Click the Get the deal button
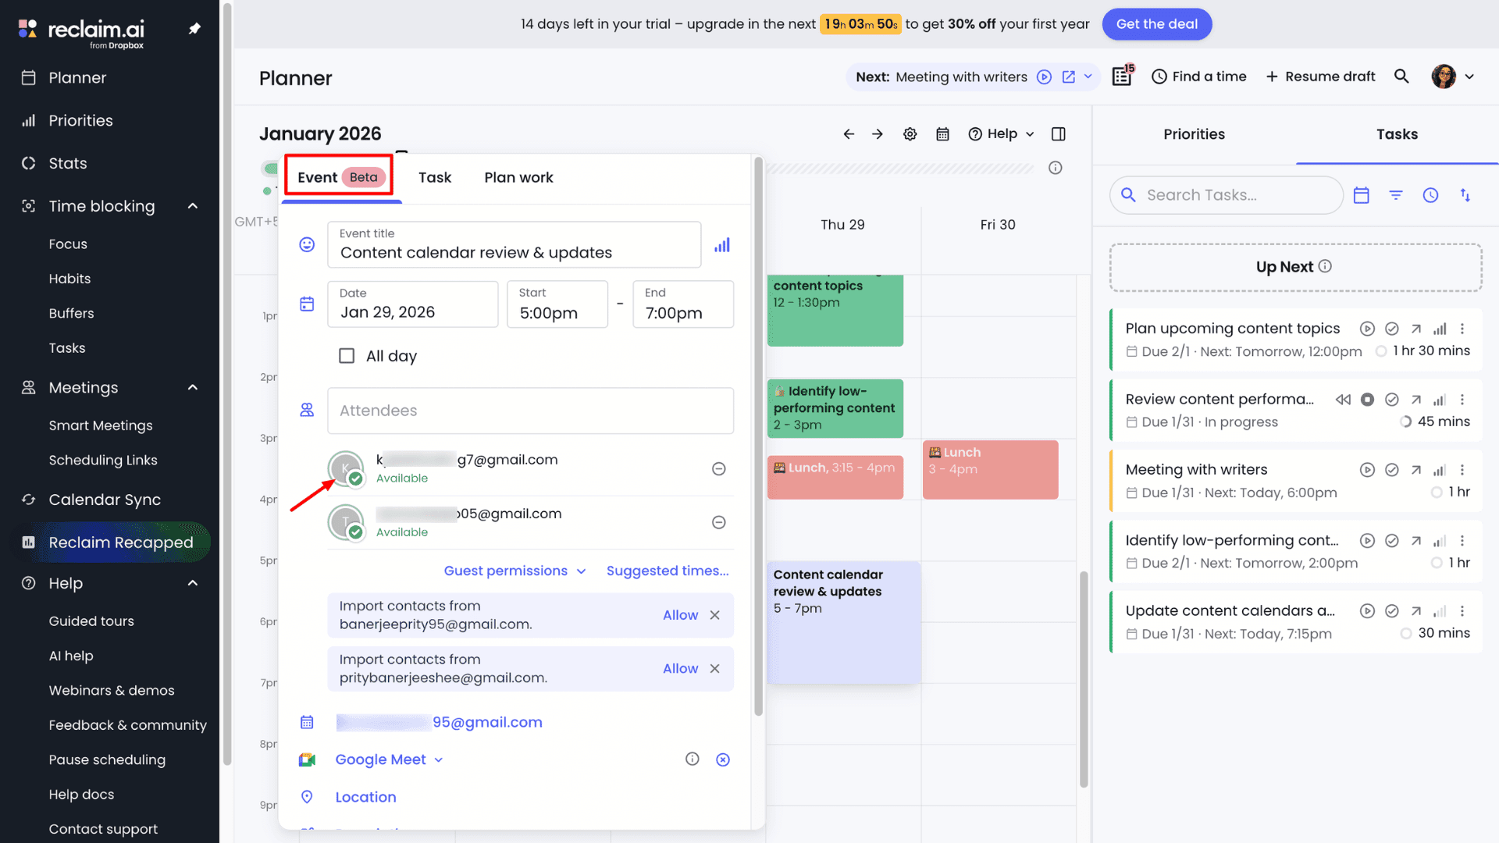 (x=1156, y=24)
